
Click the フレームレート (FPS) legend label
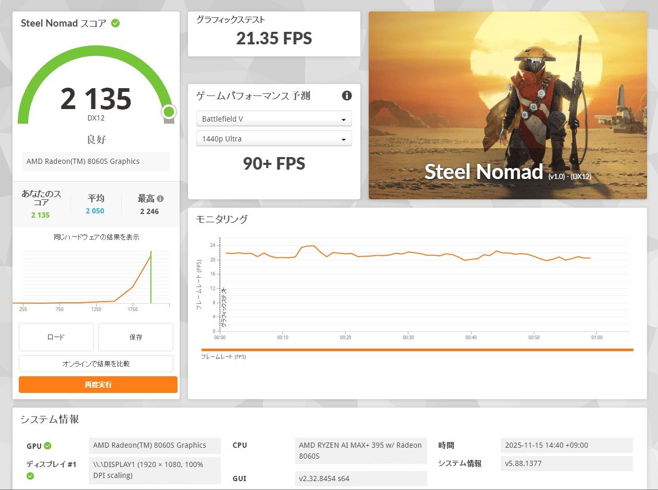point(224,357)
